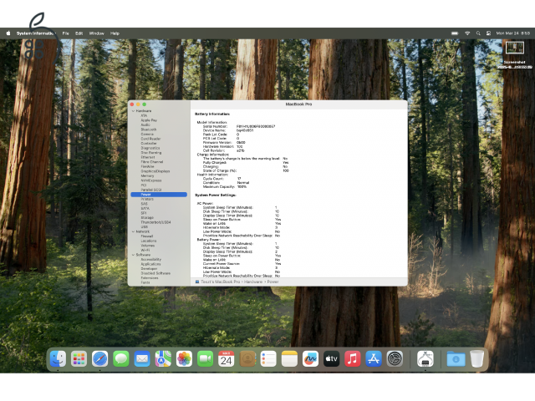Launch Freeform from the Dock
The width and height of the screenshot is (535, 401).
pyautogui.click(x=310, y=358)
